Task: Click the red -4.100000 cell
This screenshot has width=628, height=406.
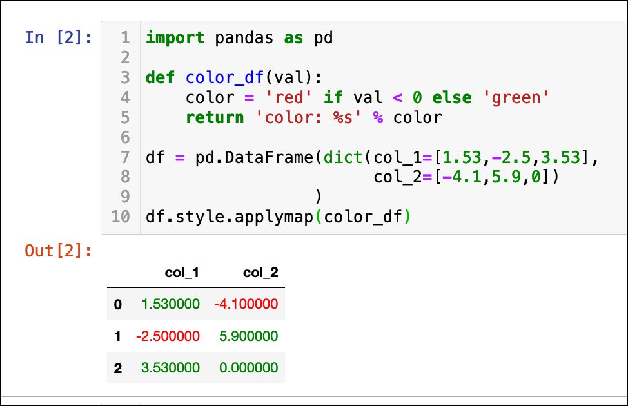Action: [246, 304]
